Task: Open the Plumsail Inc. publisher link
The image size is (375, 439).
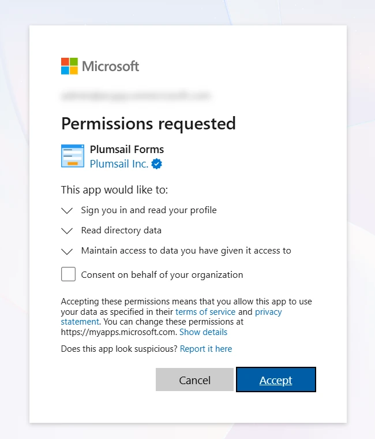Action: click(x=119, y=164)
